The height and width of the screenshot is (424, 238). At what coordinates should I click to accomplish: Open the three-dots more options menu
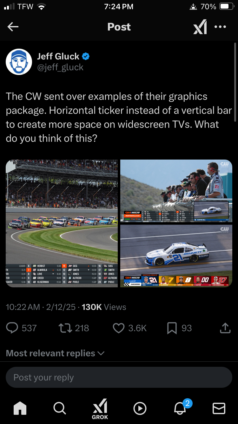220,27
